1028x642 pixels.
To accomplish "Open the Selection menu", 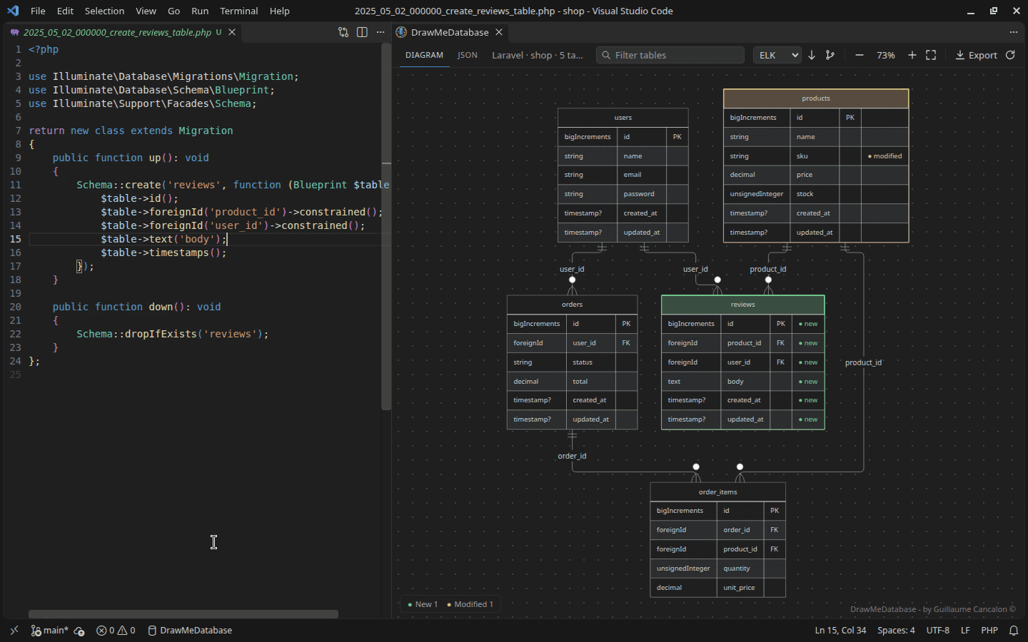I will pos(104,11).
